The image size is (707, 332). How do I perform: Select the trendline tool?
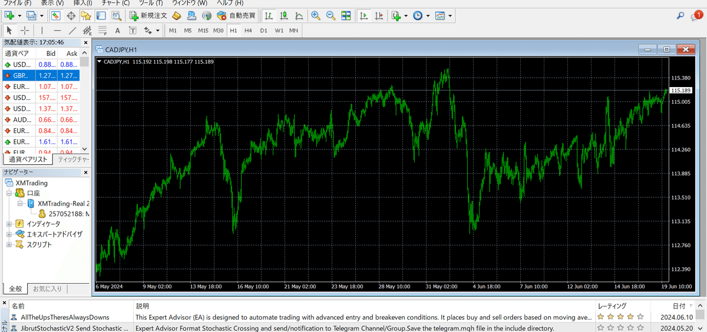click(x=72, y=30)
